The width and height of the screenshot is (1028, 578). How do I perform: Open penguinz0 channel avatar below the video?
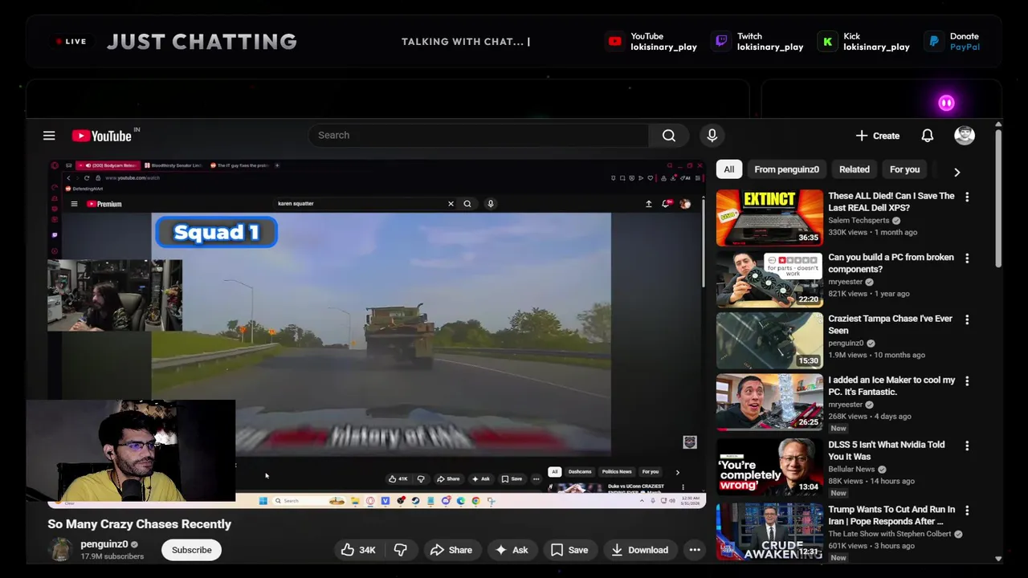tap(59, 550)
